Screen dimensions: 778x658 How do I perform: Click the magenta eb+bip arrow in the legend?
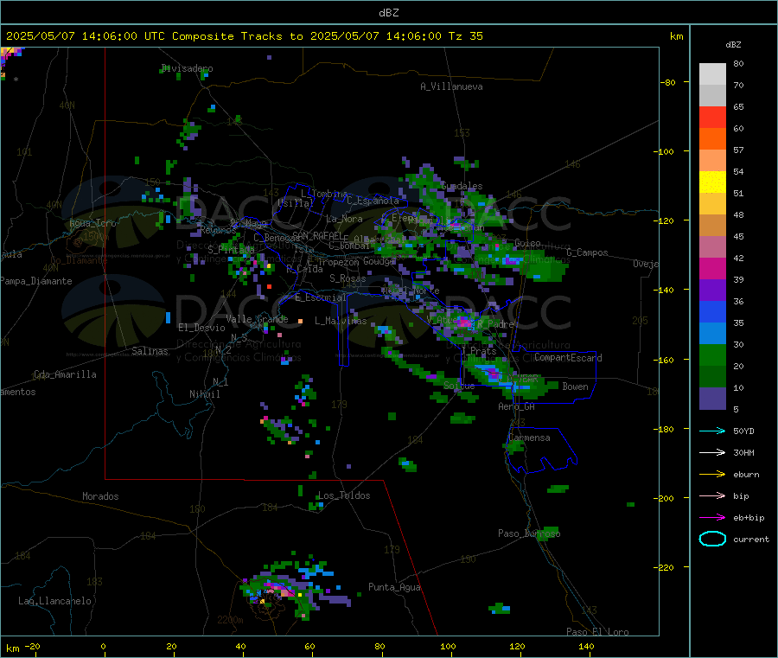coord(712,518)
